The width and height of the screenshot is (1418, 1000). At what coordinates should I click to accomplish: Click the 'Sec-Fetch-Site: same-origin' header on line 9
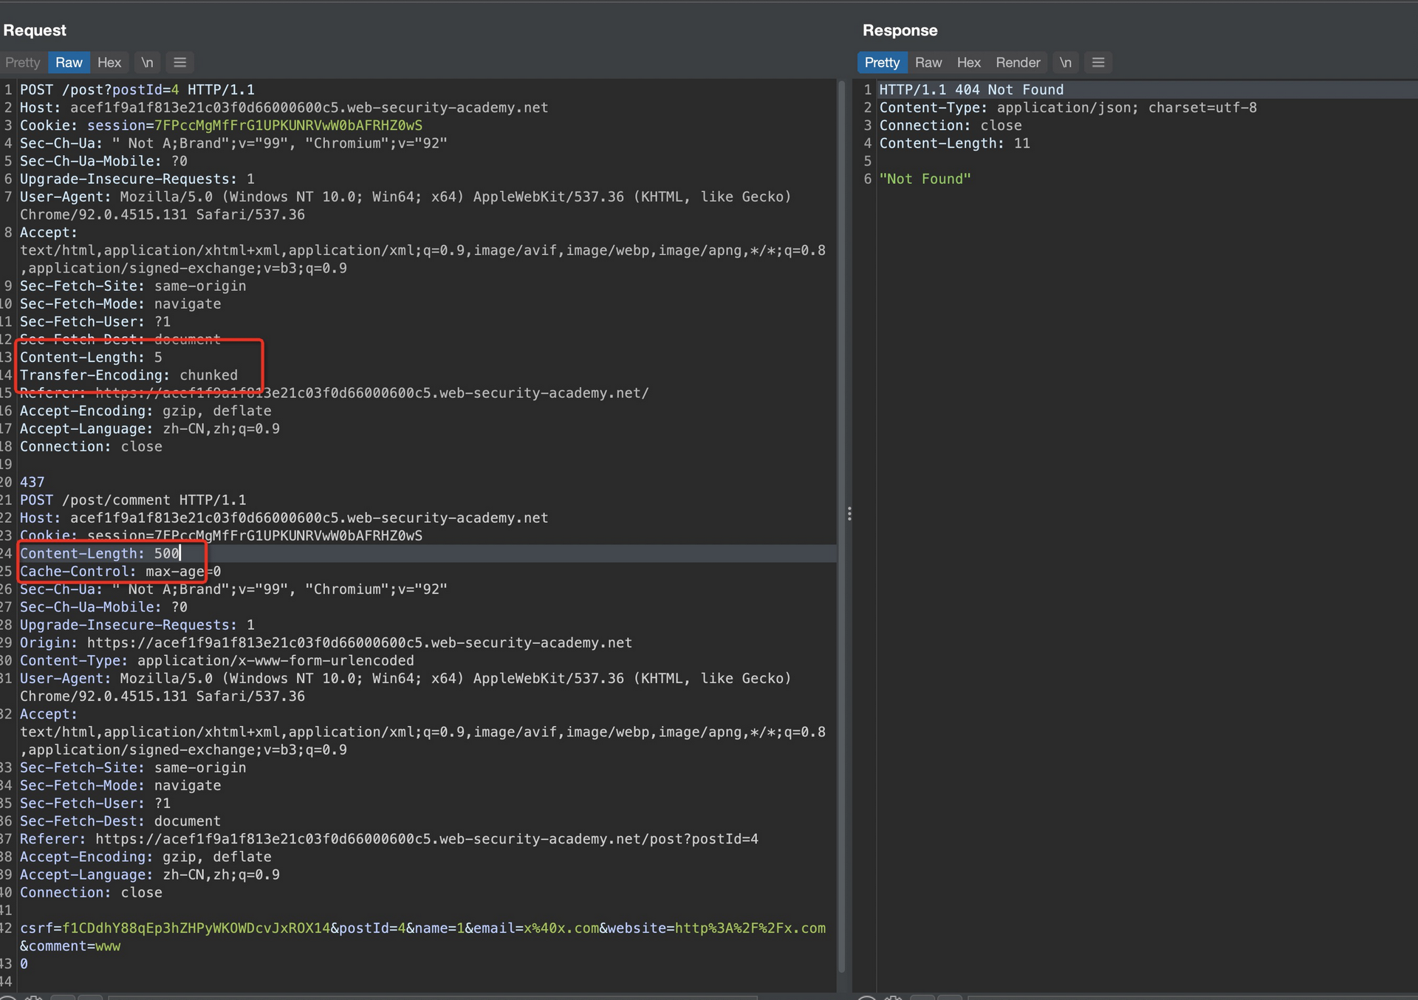[133, 286]
